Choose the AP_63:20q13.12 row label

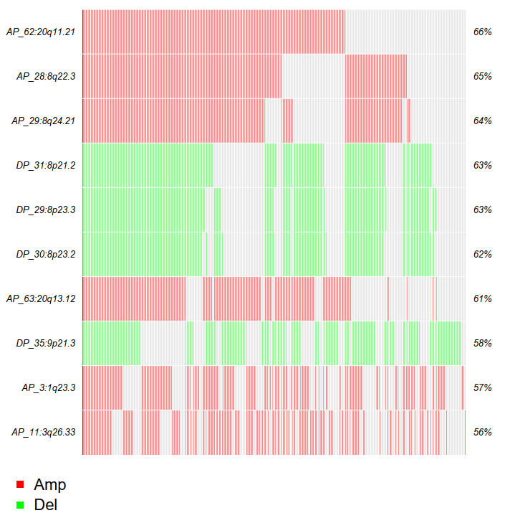tap(41, 298)
